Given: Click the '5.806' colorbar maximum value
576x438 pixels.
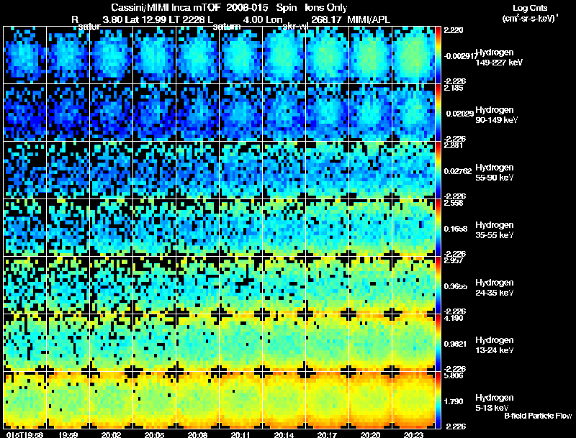Looking at the screenshot, I should (454, 375).
